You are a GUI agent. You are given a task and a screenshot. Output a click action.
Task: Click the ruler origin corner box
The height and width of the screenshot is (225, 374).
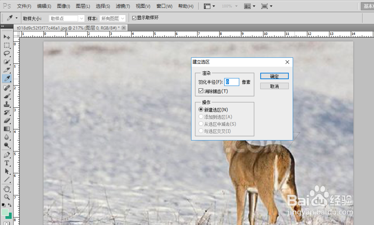[x=16, y=34]
